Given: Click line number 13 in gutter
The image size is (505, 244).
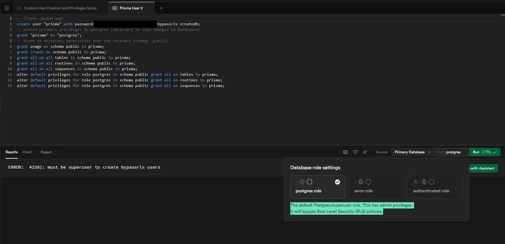Looking at the screenshot, I should pyautogui.click(x=10, y=86).
